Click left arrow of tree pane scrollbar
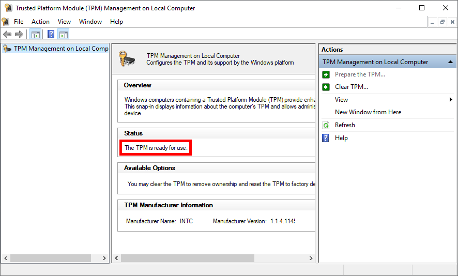This screenshot has width=458, height=276. point(6,258)
